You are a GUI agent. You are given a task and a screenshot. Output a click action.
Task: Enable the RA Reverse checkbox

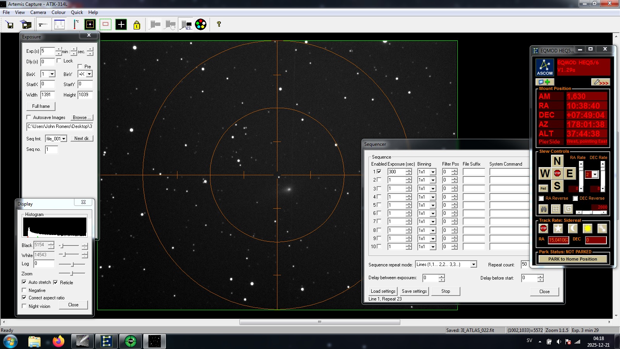(x=541, y=199)
